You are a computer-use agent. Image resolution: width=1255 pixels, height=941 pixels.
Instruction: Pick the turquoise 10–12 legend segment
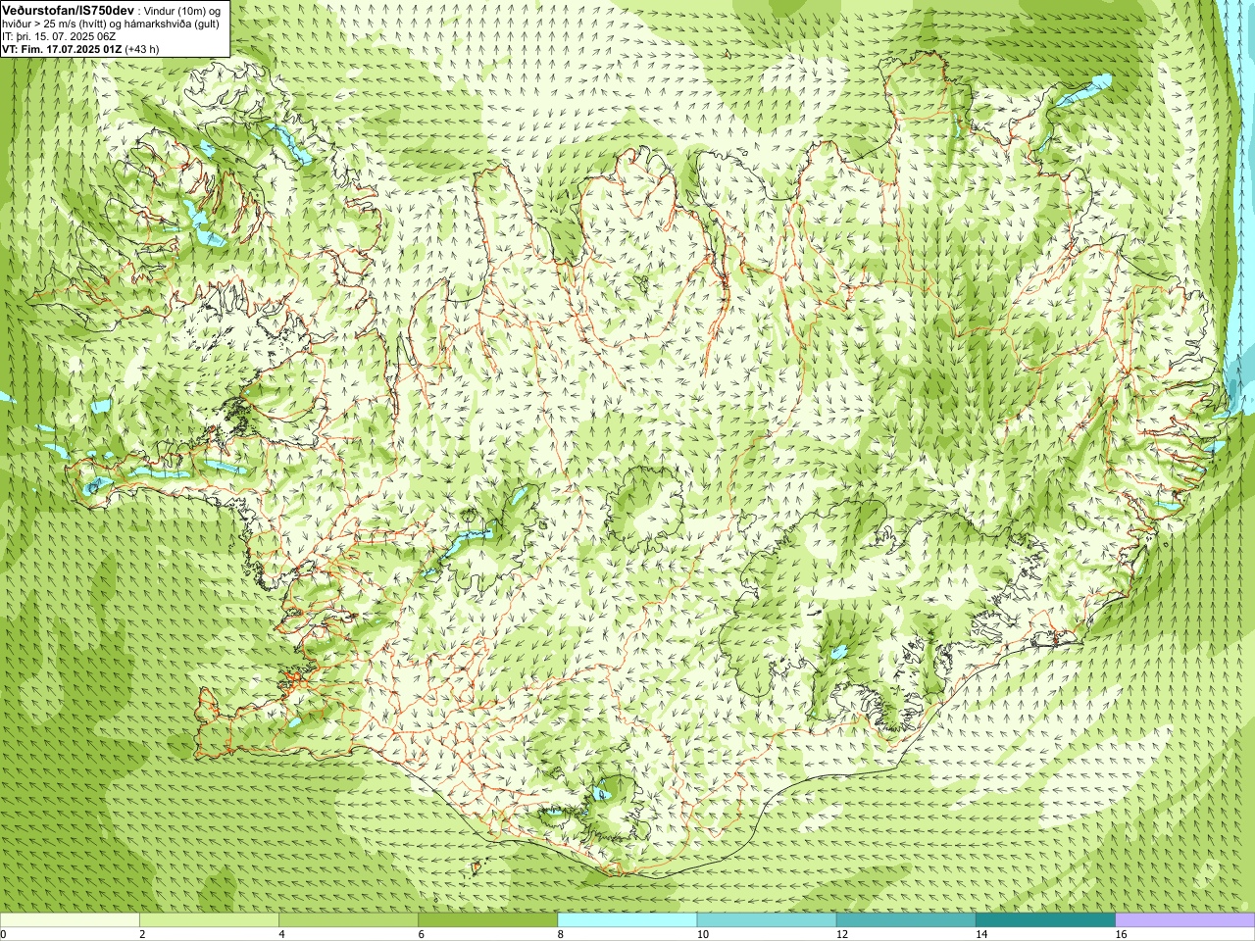pos(767,920)
